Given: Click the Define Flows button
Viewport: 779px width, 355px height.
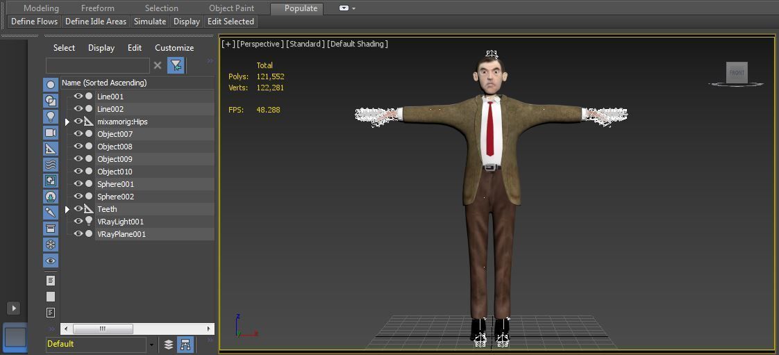Looking at the screenshot, I should click(x=35, y=22).
